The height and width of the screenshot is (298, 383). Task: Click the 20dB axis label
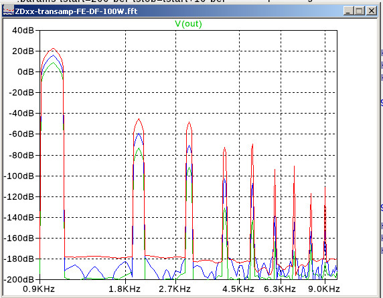[23, 51]
